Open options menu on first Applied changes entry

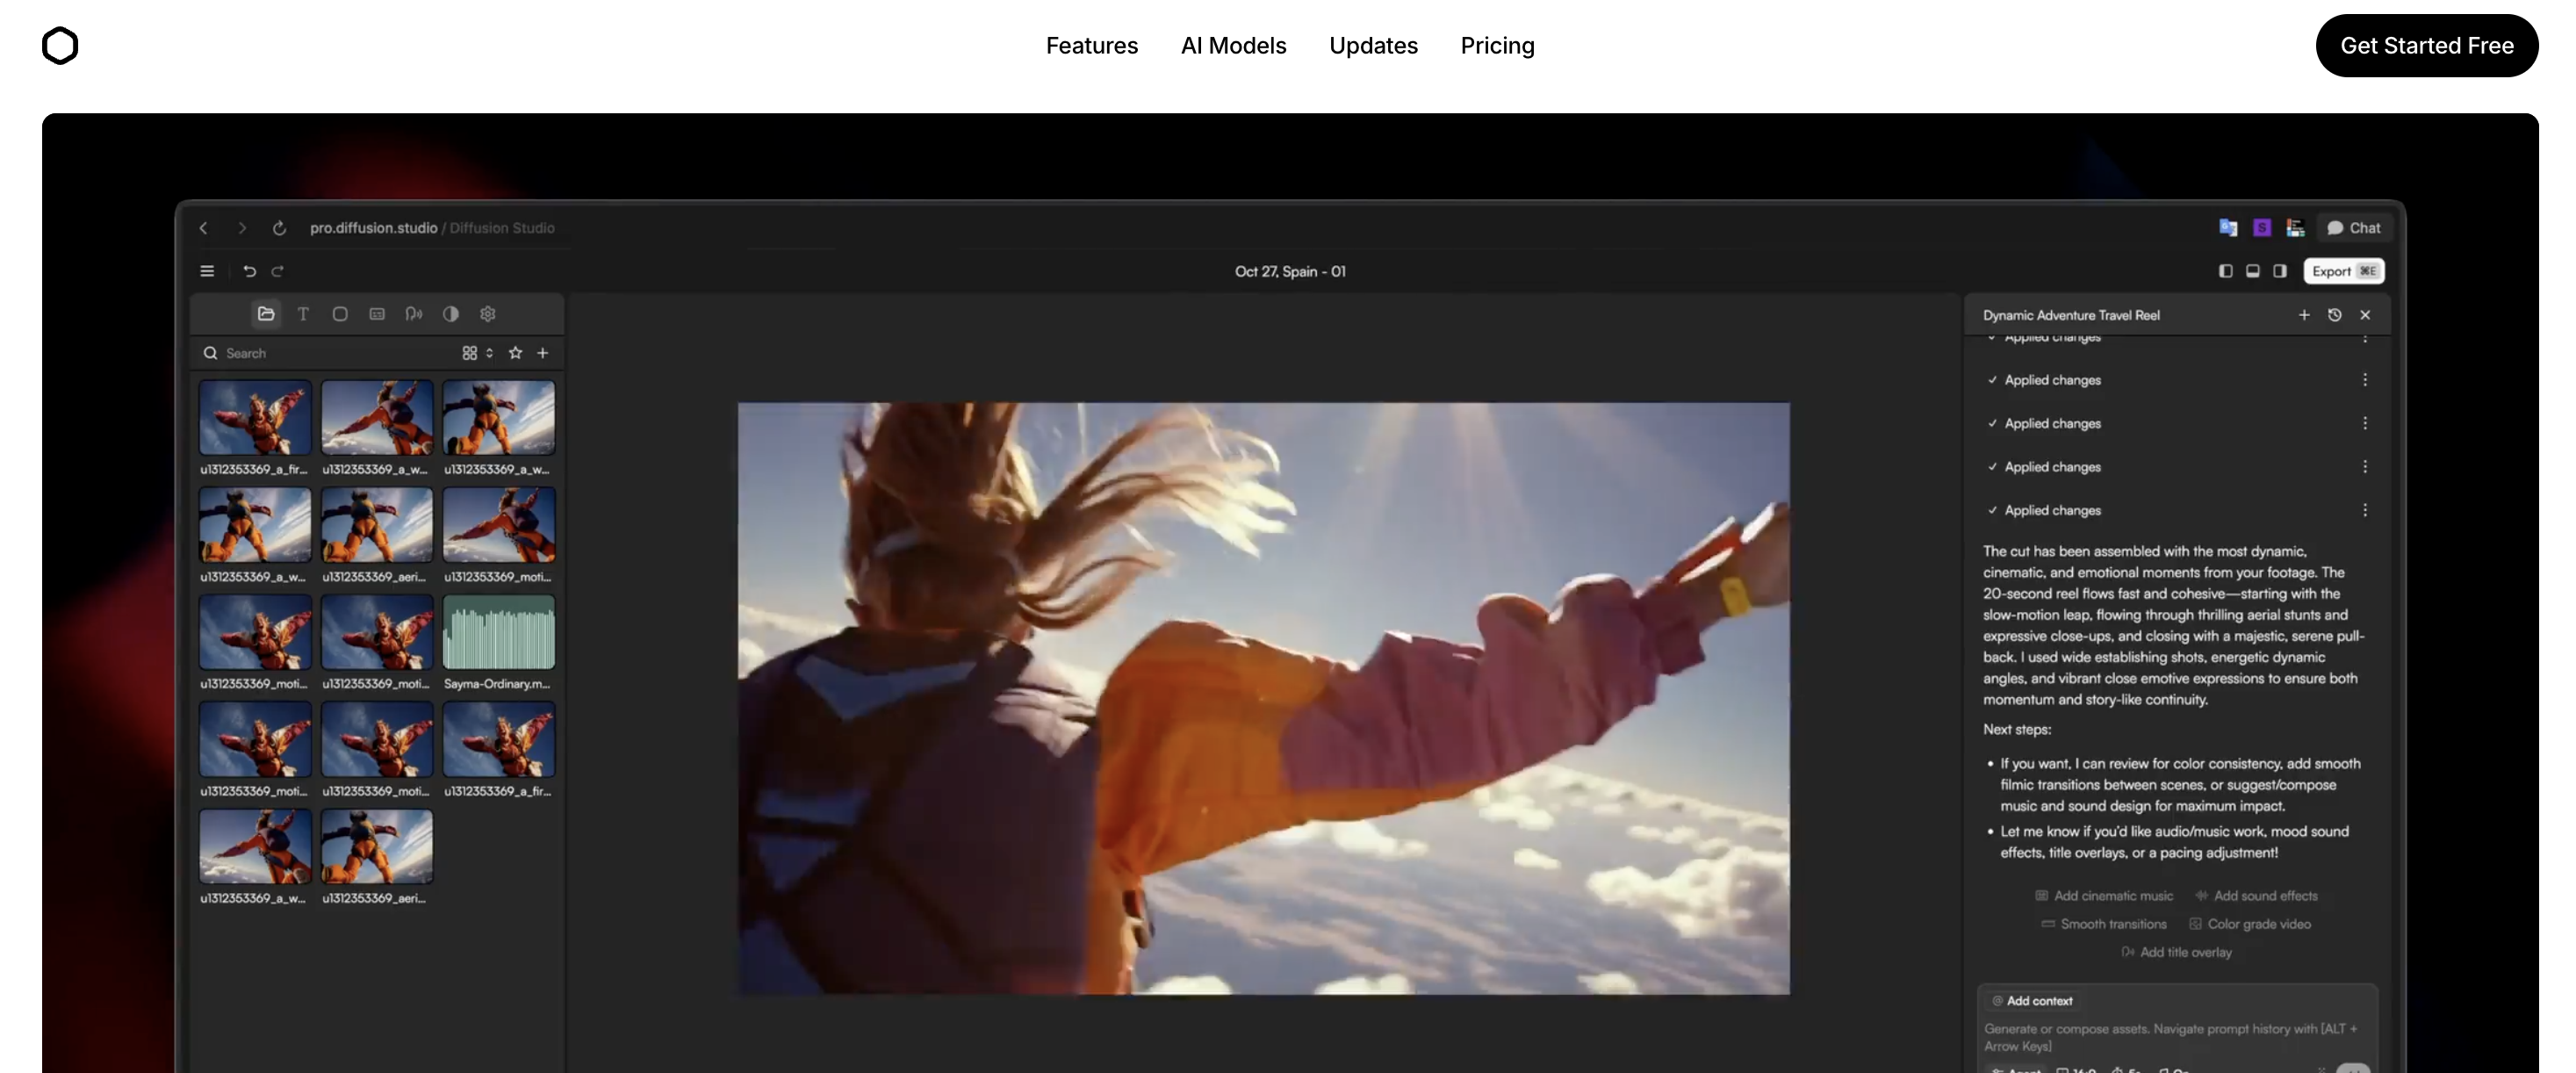2365,380
